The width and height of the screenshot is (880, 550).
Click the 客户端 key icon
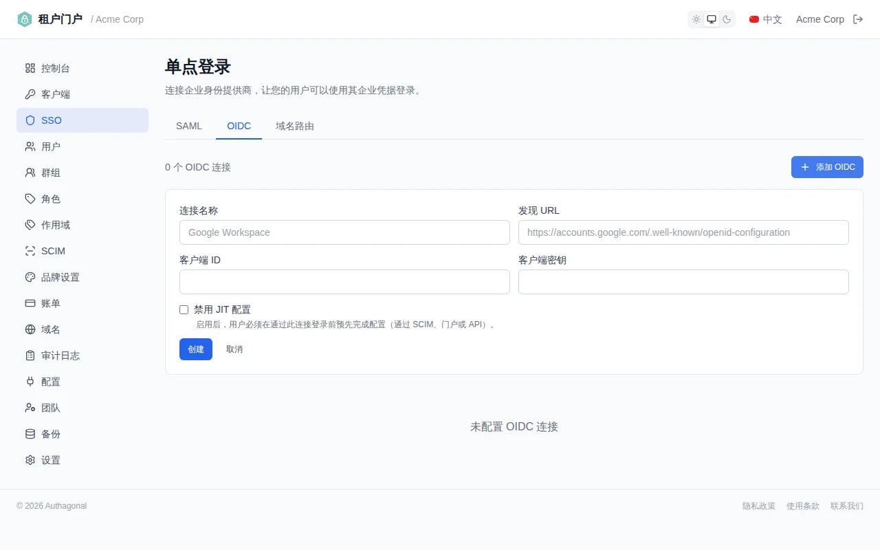click(x=30, y=94)
